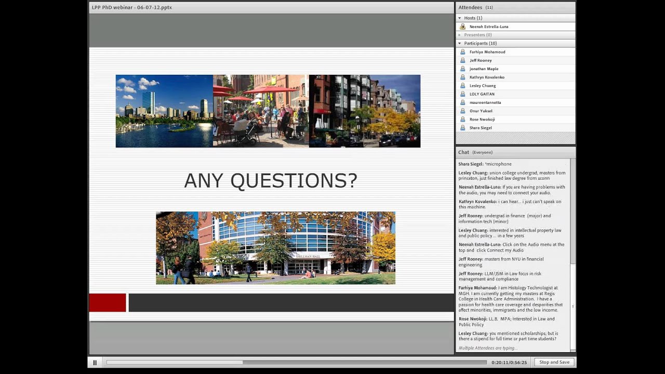Select attendee Farhiya Mohamoud in the list

click(515, 52)
